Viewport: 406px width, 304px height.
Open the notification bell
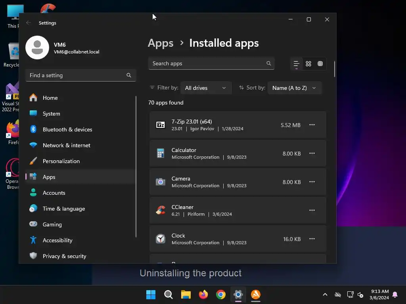(395, 294)
